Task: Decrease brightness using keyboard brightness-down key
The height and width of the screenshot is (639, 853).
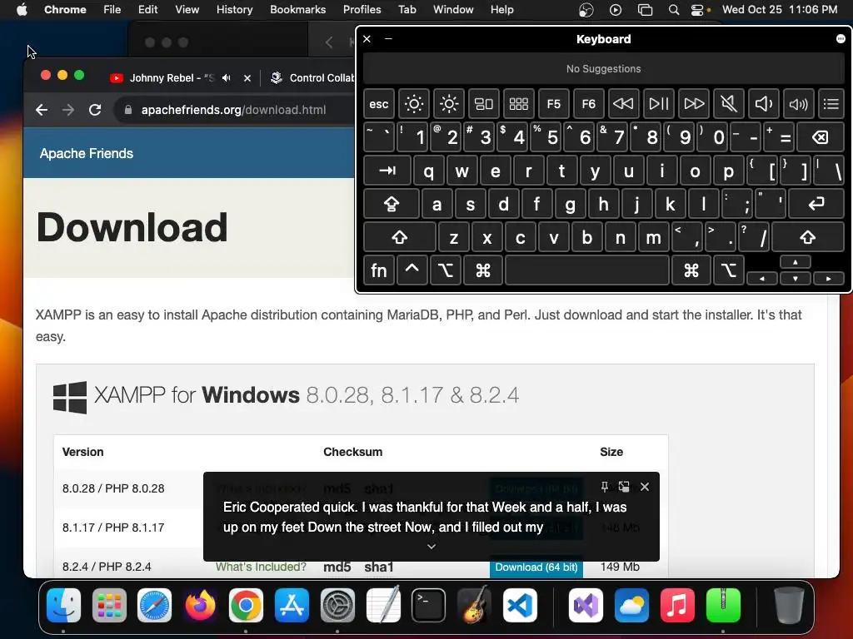Action: 413,104
